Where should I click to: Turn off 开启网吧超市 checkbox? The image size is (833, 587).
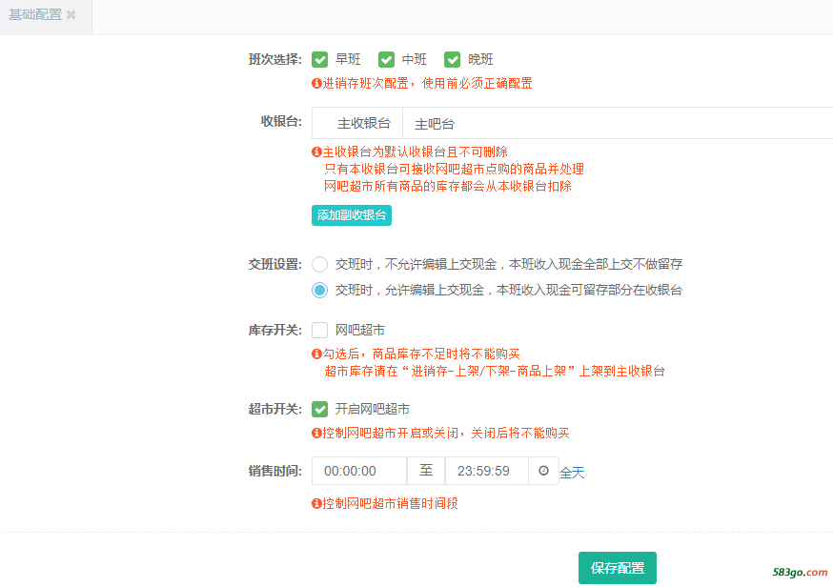pos(320,409)
